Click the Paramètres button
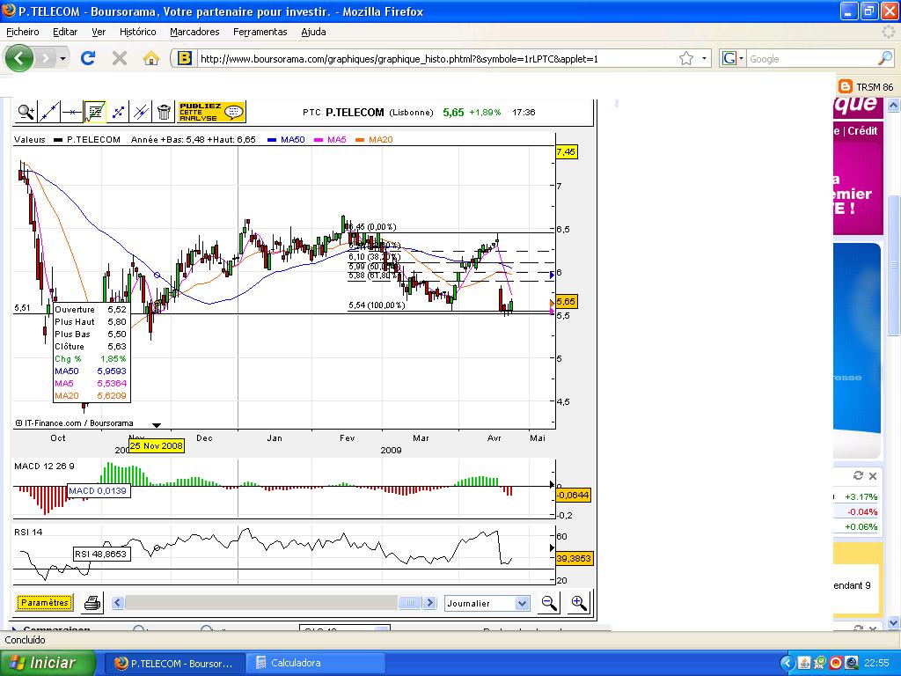This screenshot has height=676, width=901. pyautogui.click(x=44, y=603)
